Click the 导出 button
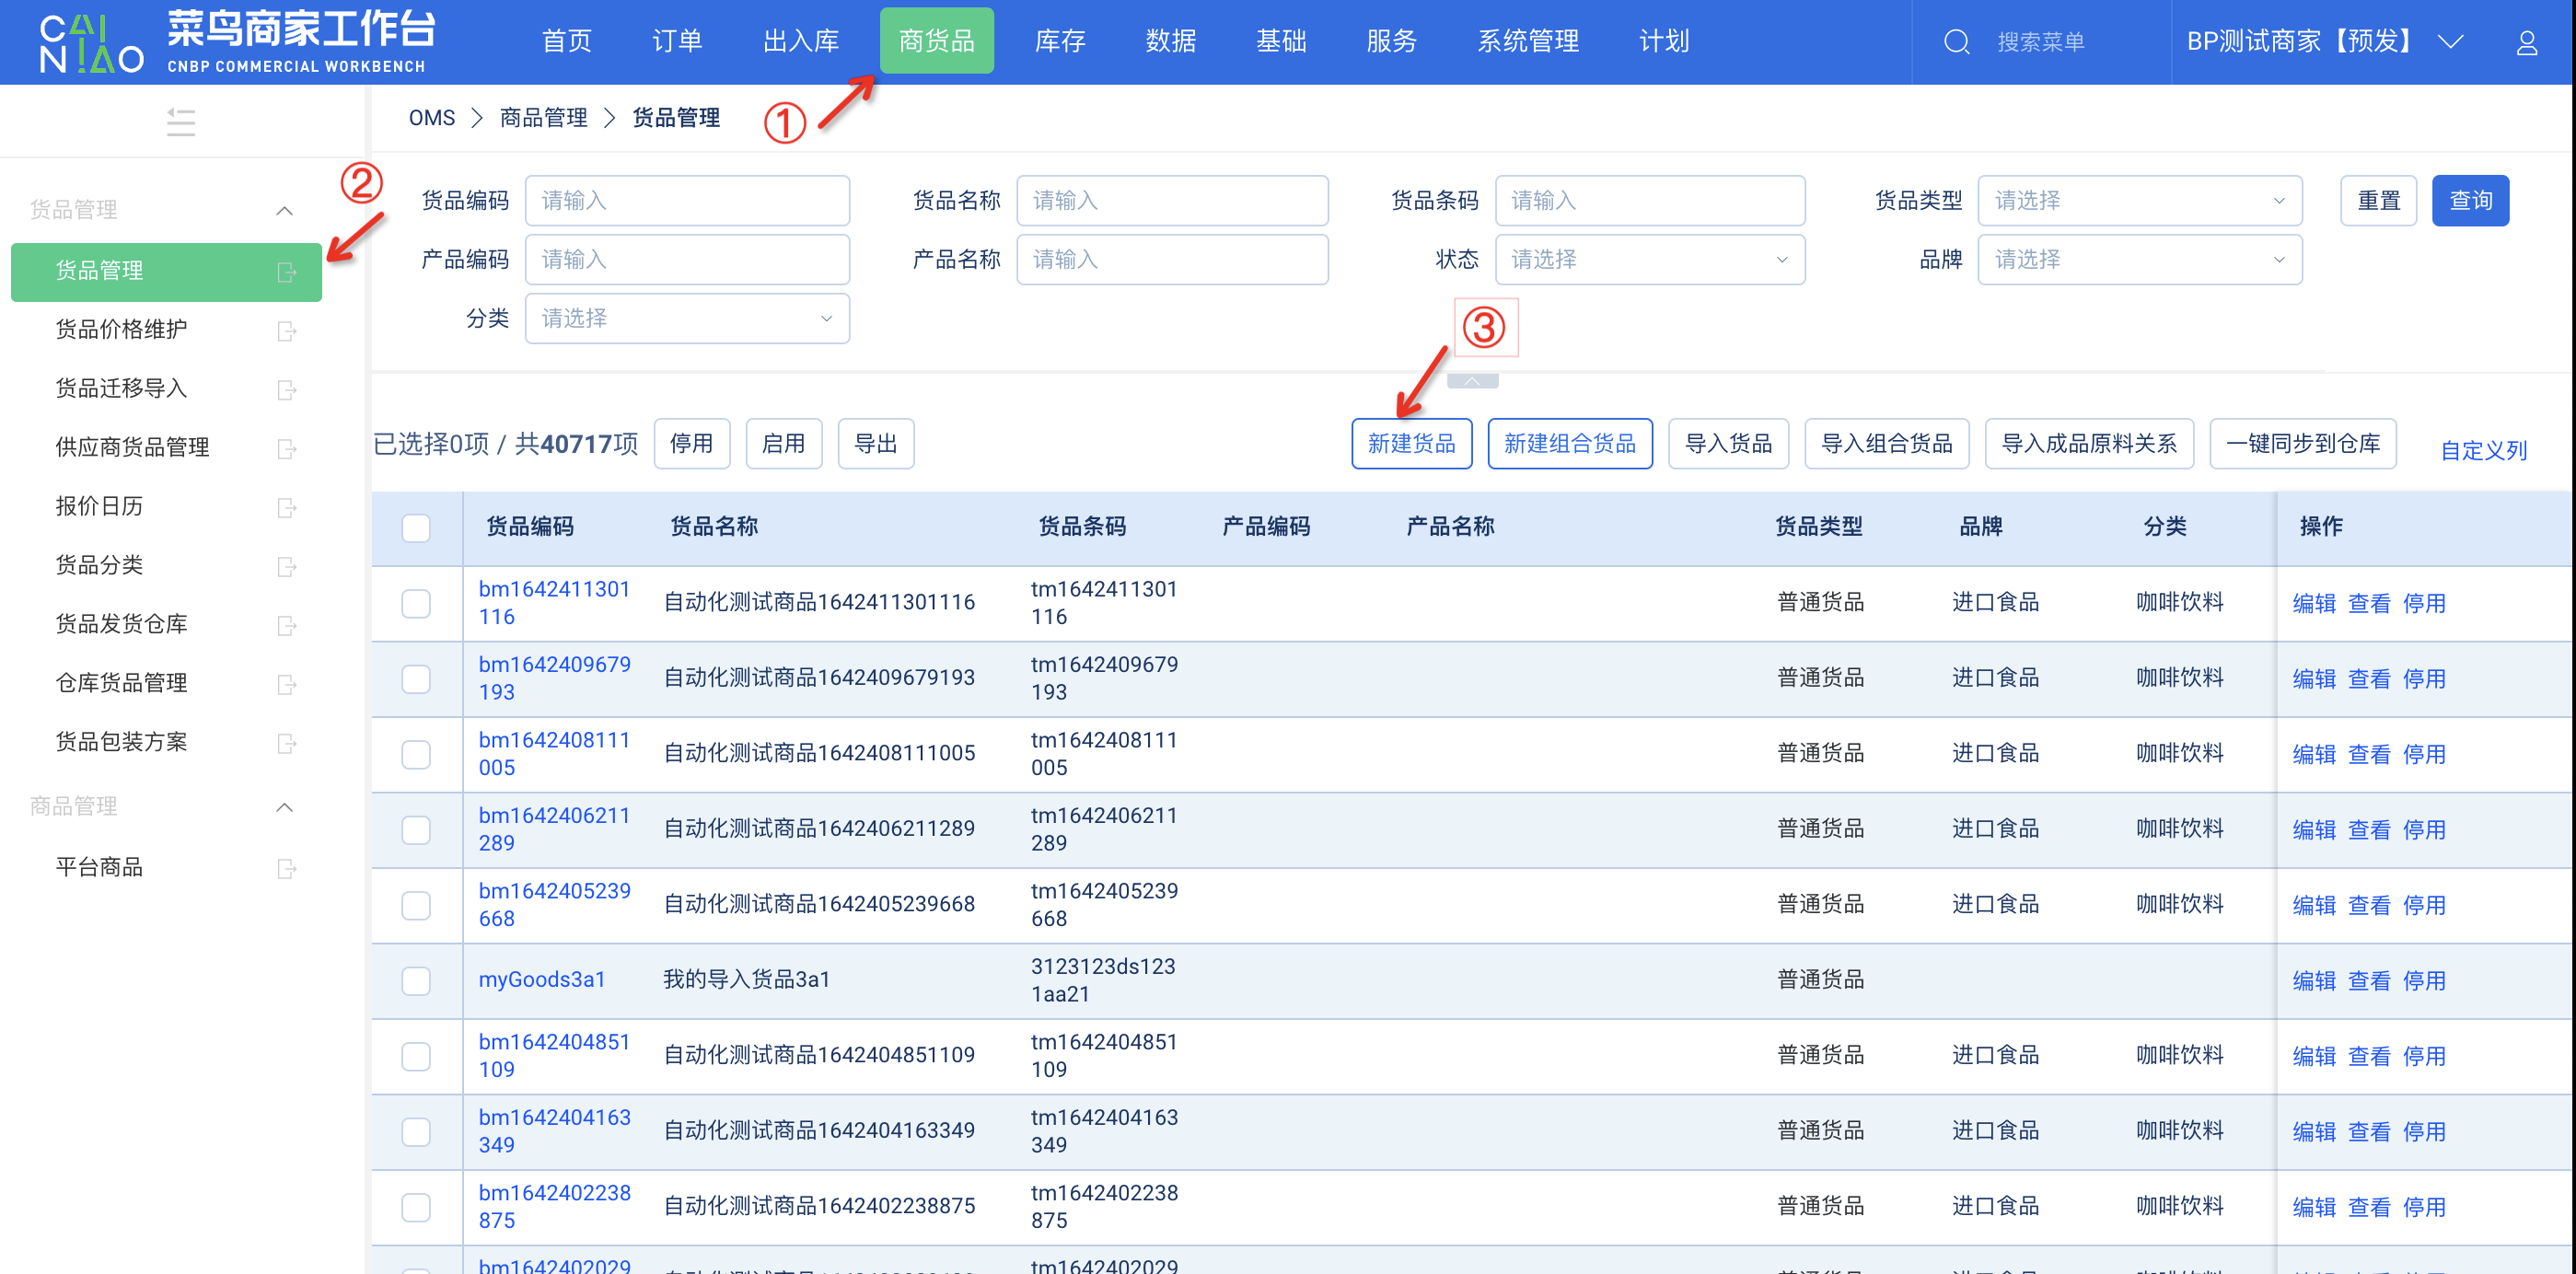 [x=876, y=444]
